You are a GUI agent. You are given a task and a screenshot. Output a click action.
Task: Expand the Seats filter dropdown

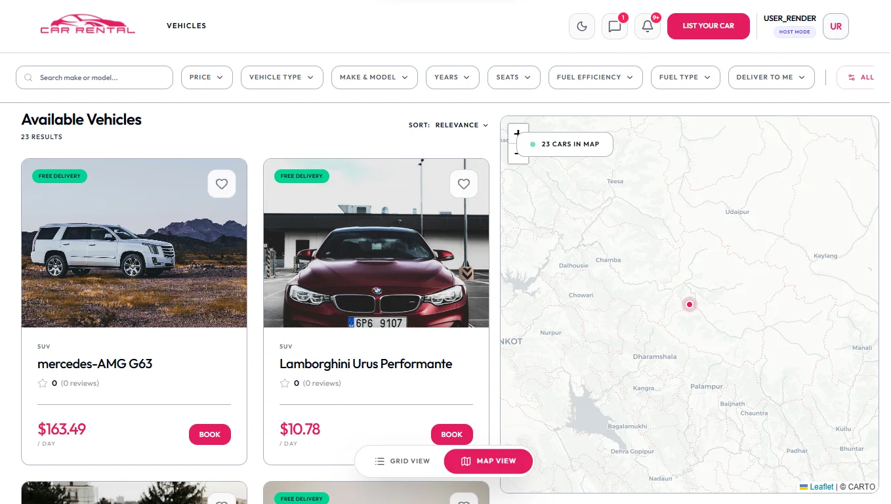(514, 77)
